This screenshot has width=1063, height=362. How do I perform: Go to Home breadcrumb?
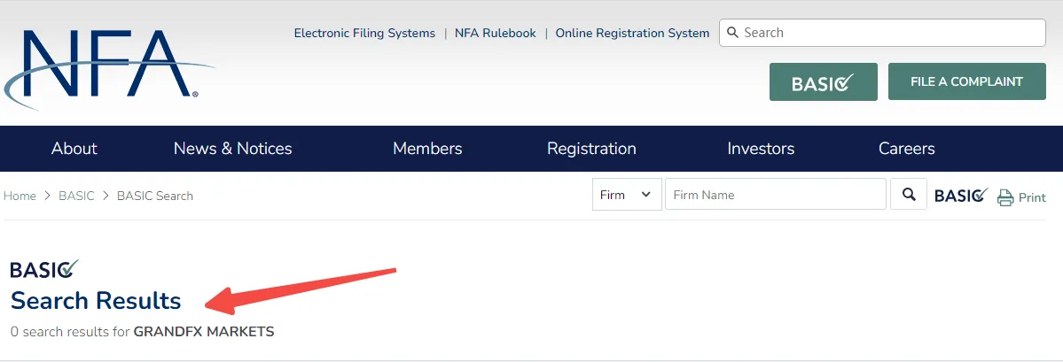pos(20,196)
